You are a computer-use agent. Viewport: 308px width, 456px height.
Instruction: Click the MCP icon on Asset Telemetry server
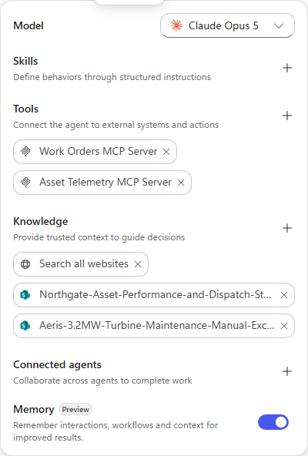pos(25,183)
